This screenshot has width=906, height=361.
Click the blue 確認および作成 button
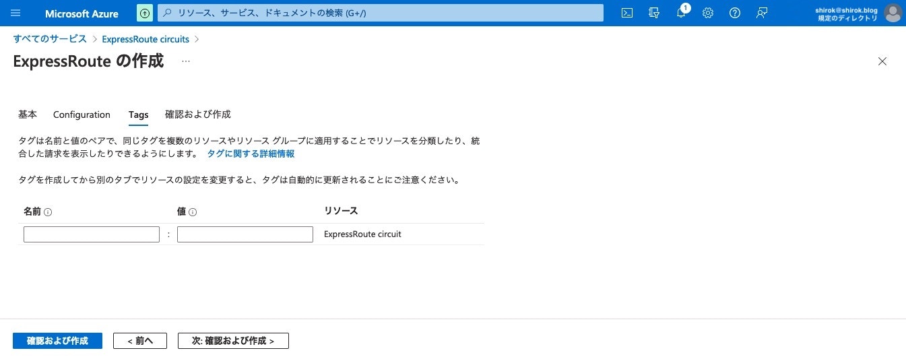(57, 341)
